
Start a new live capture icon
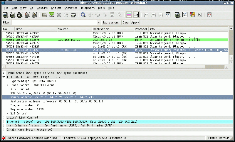tap(20, 15)
